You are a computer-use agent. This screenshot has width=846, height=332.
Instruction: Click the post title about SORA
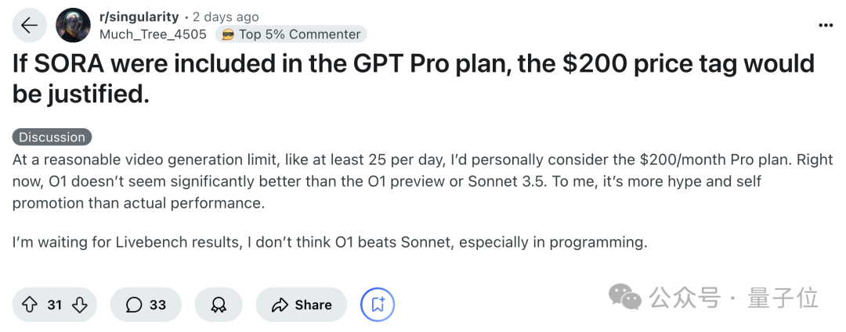point(413,78)
